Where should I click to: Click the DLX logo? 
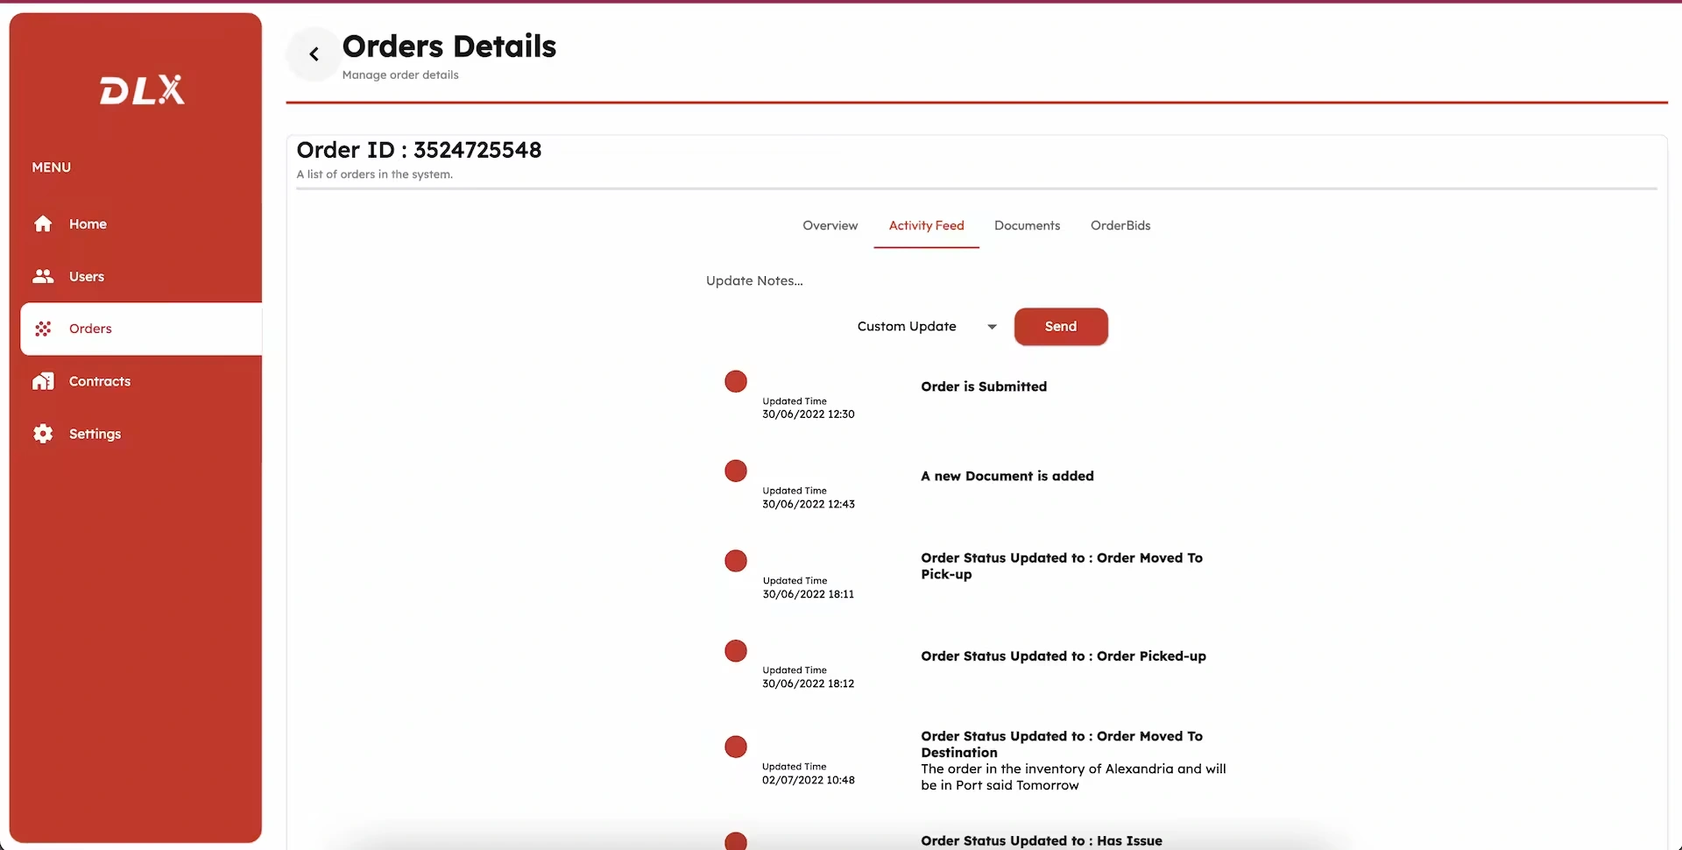click(141, 89)
